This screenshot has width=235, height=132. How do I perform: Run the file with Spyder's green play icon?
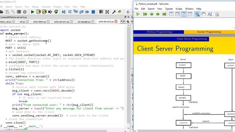32,12
